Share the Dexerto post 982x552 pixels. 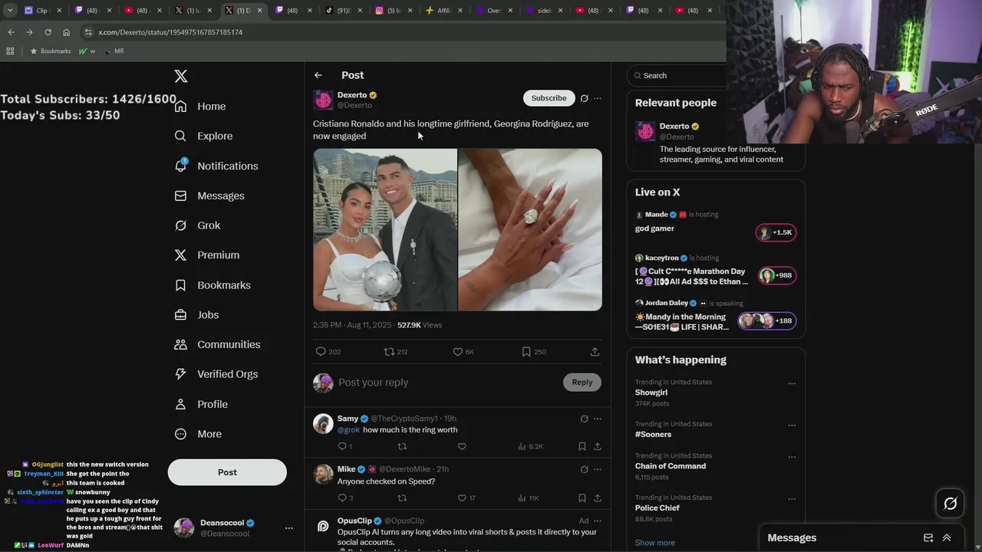595,352
